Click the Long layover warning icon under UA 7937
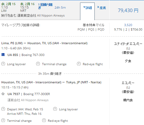The width and height of the screenshot is (144, 125). pyautogui.click(x=55, y=109)
